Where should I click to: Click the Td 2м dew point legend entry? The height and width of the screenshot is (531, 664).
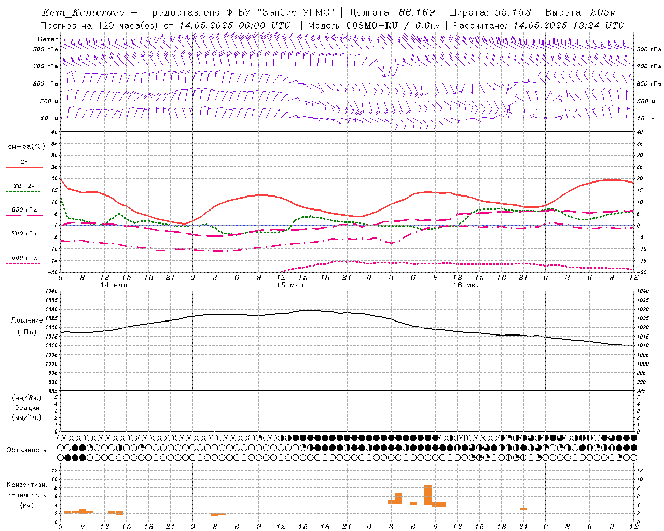(x=24, y=186)
